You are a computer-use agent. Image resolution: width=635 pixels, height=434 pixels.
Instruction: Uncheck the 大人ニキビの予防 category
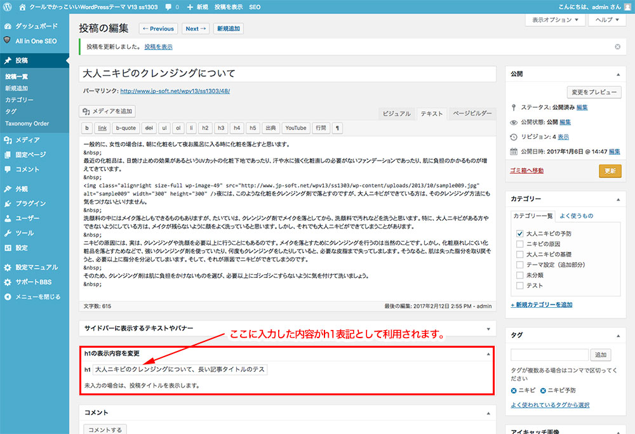(520, 233)
